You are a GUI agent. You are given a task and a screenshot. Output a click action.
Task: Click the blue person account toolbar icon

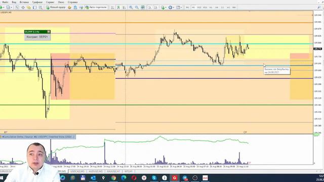75,8
